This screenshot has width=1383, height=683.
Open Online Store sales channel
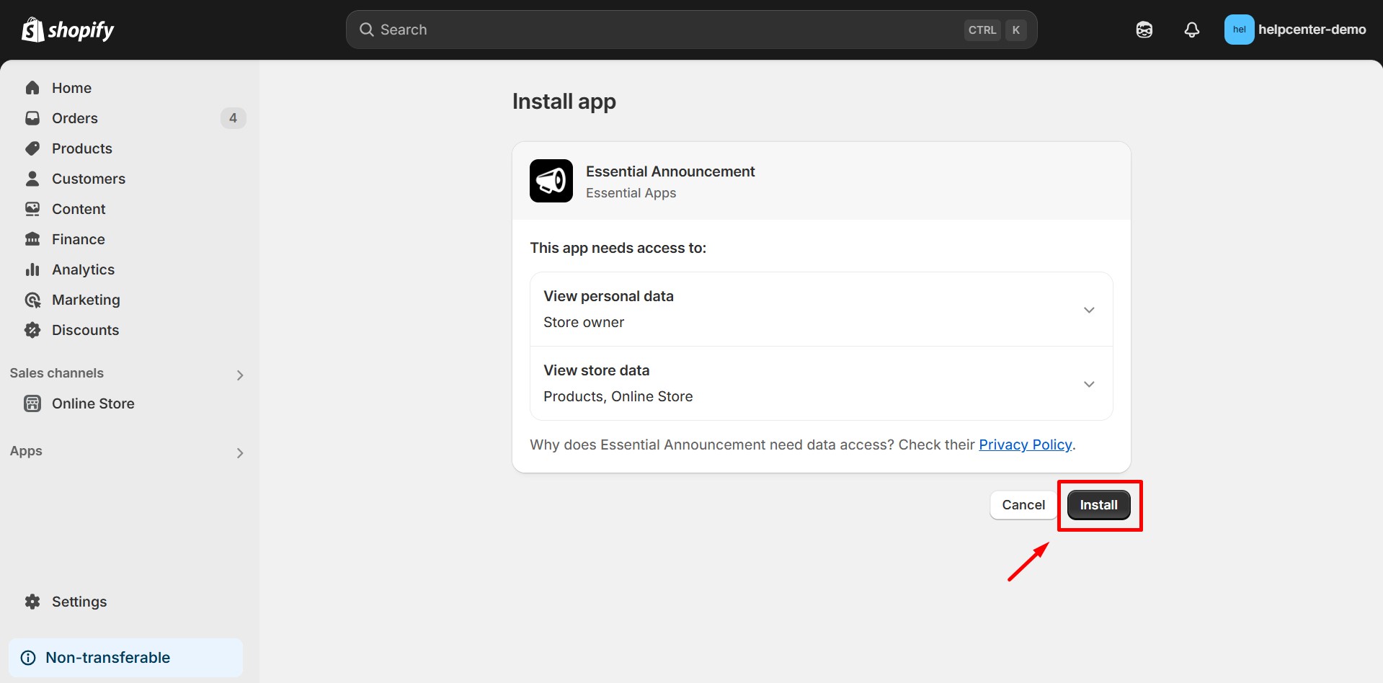click(93, 403)
